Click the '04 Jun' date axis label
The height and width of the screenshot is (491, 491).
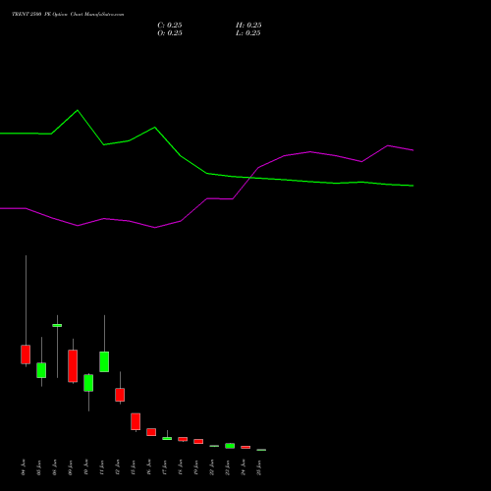[24, 467]
